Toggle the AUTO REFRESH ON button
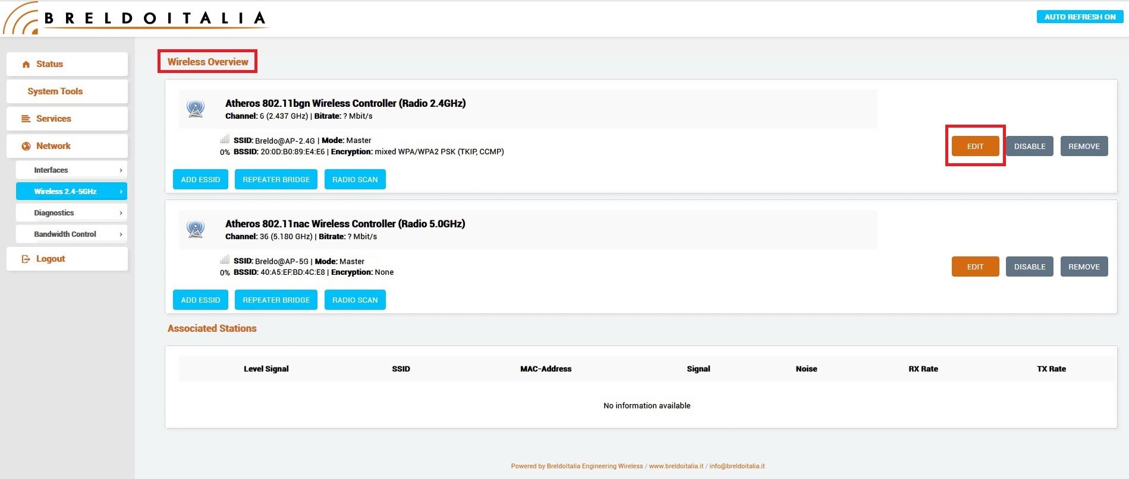 1080,17
